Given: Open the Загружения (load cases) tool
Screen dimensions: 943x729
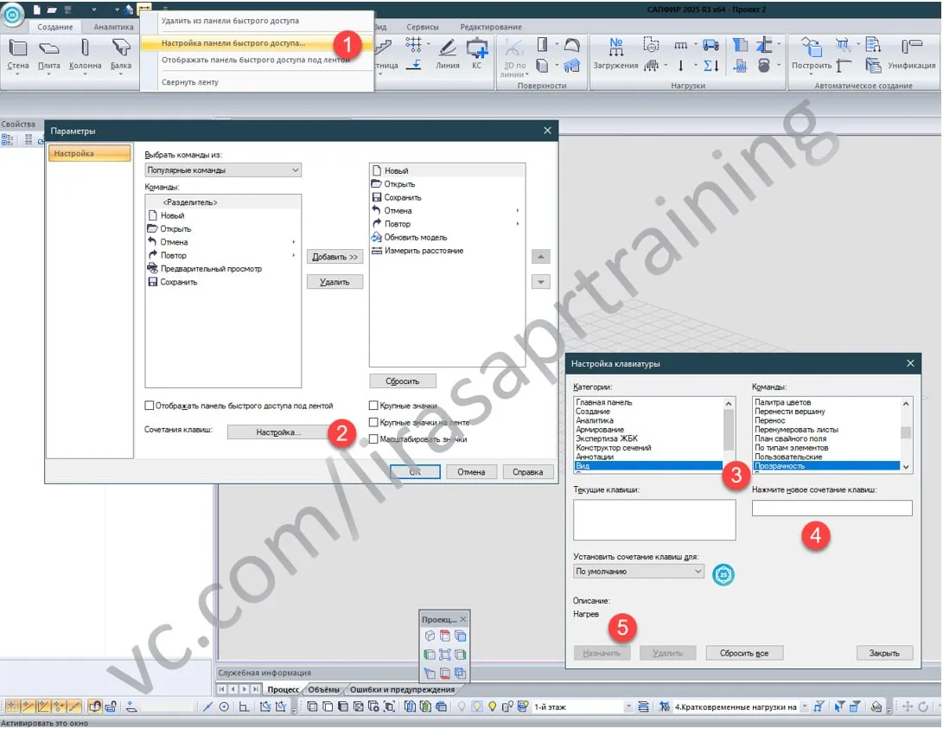Looking at the screenshot, I should click(615, 54).
